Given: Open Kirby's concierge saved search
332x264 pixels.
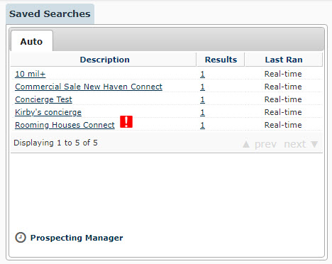Looking at the screenshot, I should [x=48, y=112].
